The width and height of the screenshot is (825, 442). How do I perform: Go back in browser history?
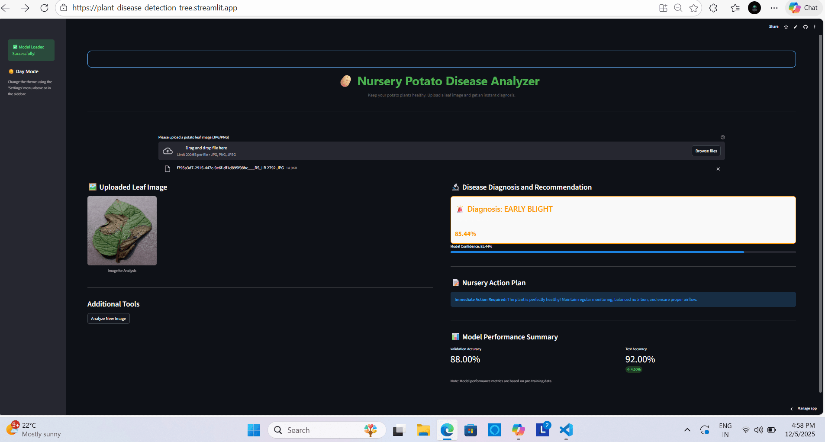(6, 8)
